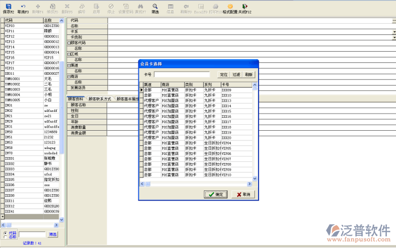
Task: Collapse the 渠道 field group
Action: (68, 65)
